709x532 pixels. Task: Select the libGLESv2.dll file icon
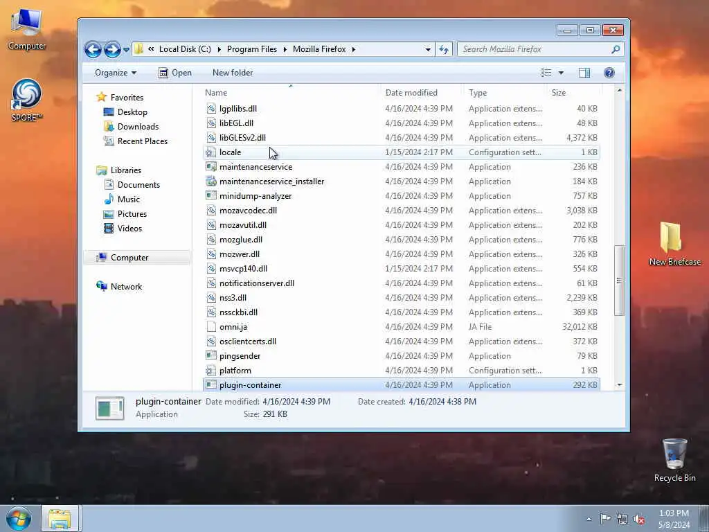click(x=210, y=138)
